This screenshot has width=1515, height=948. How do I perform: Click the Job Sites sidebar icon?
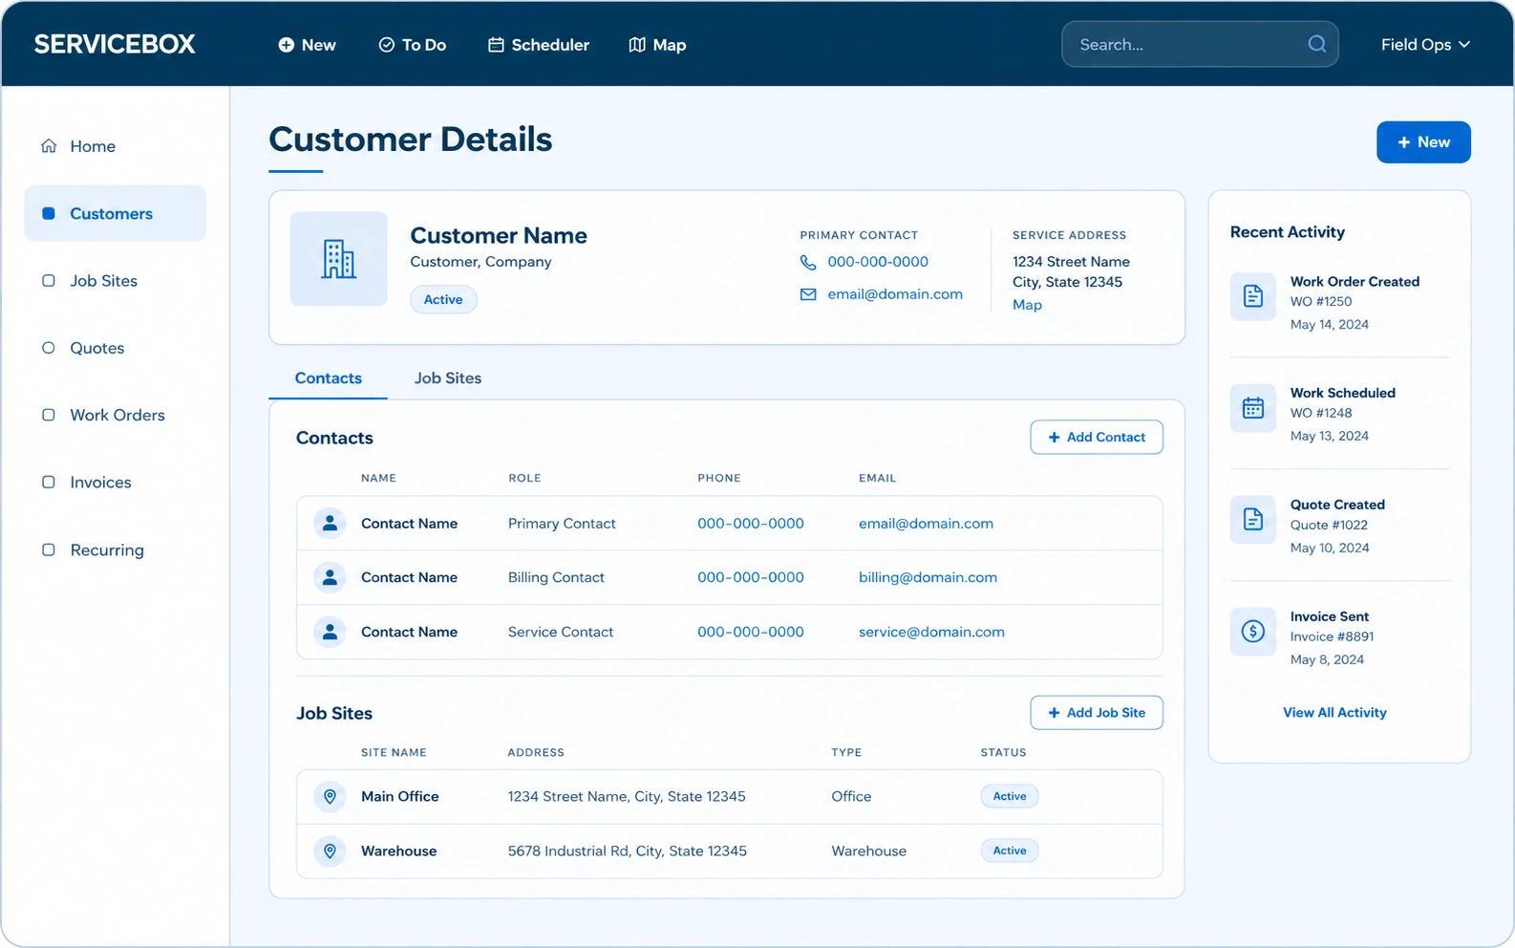coord(49,281)
